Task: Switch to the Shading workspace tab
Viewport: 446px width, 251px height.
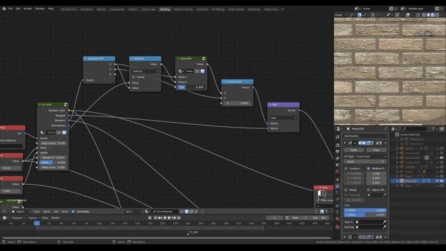Action: click(x=164, y=9)
